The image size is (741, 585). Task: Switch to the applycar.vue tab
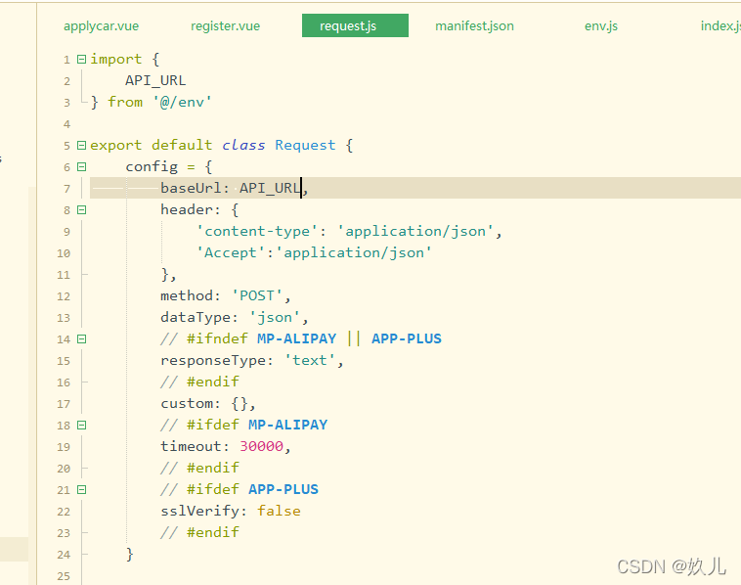[x=101, y=26]
